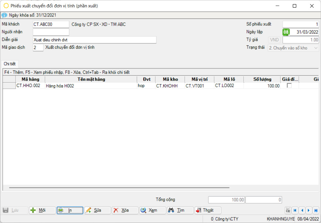Jump to last record arrow
The width and height of the screenshot is (321, 223).
pos(316,210)
